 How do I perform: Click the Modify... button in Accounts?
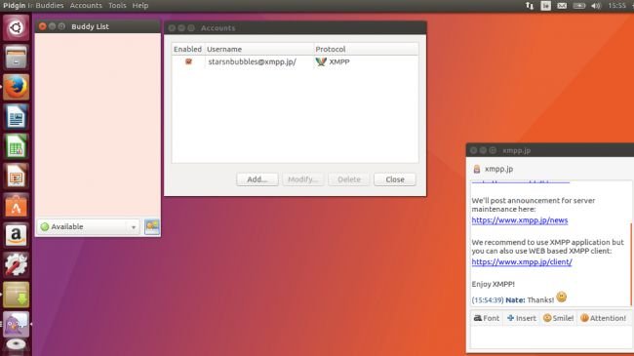pos(302,179)
